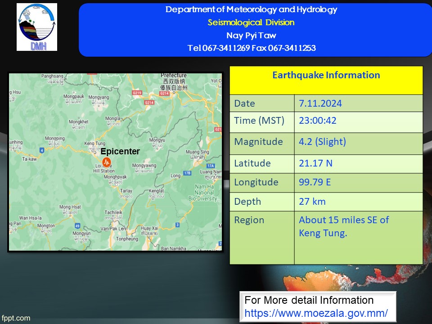Click the Time value 23:00:42
Viewport: 432px width, 324px height.
(317, 121)
